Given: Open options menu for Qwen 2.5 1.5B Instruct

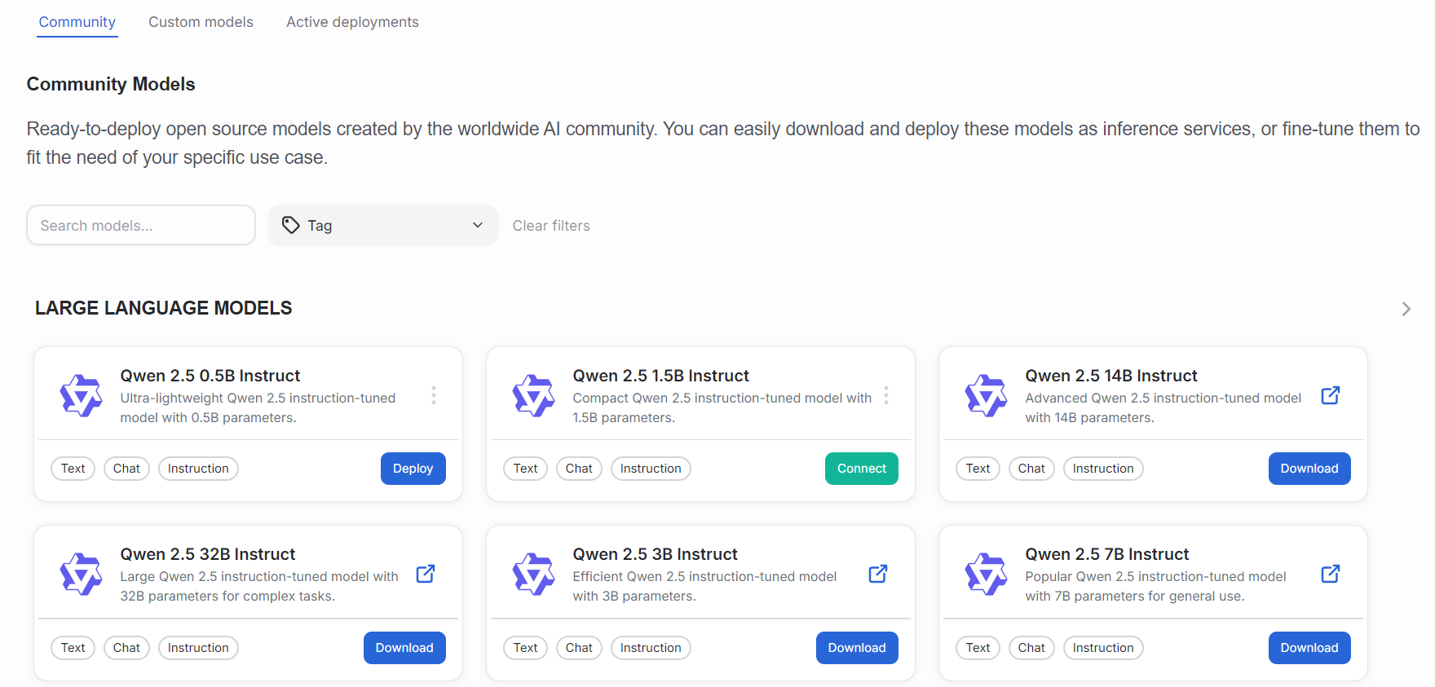Looking at the screenshot, I should pyautogui.click(x=886, y=395).
